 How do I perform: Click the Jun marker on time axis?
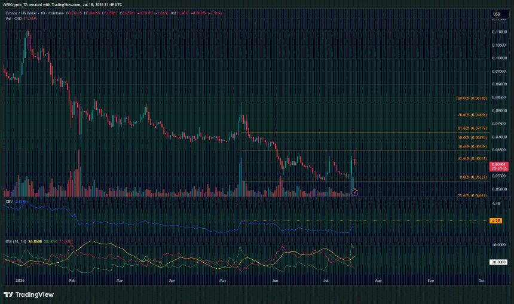click(x=275, y=281)
